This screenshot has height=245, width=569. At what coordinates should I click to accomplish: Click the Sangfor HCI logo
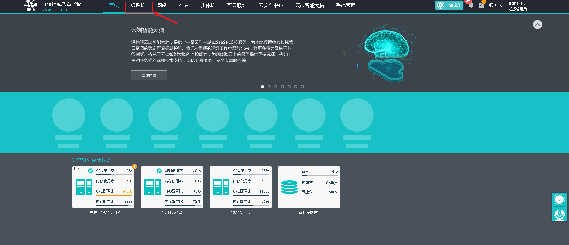pos(31,5)
